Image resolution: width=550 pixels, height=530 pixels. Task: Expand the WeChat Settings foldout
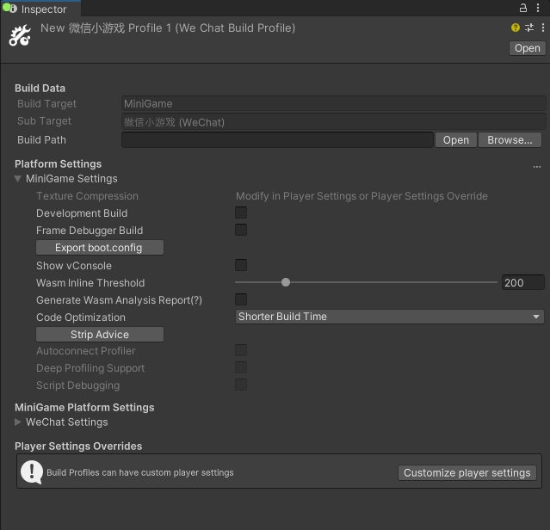[x=19, y=422]
